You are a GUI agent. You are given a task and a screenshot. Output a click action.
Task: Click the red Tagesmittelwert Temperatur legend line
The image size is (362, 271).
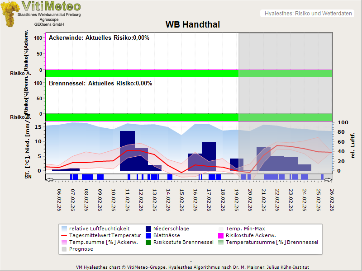click(64, 235)
